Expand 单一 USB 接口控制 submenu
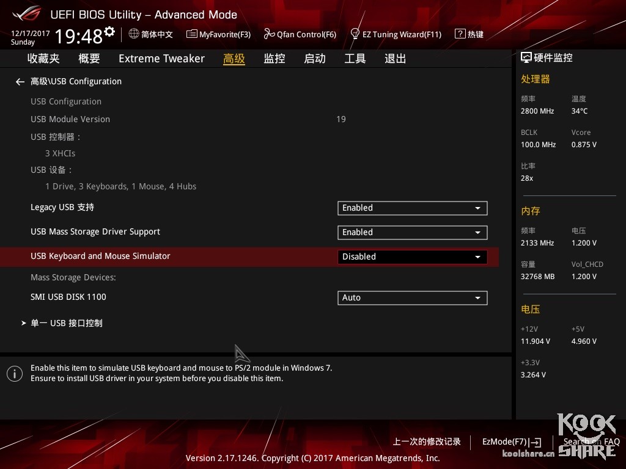Image resolution: width=626 pixels, height=469 pixels. [66, 323]
